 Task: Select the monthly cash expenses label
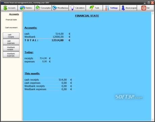[32, 83]
